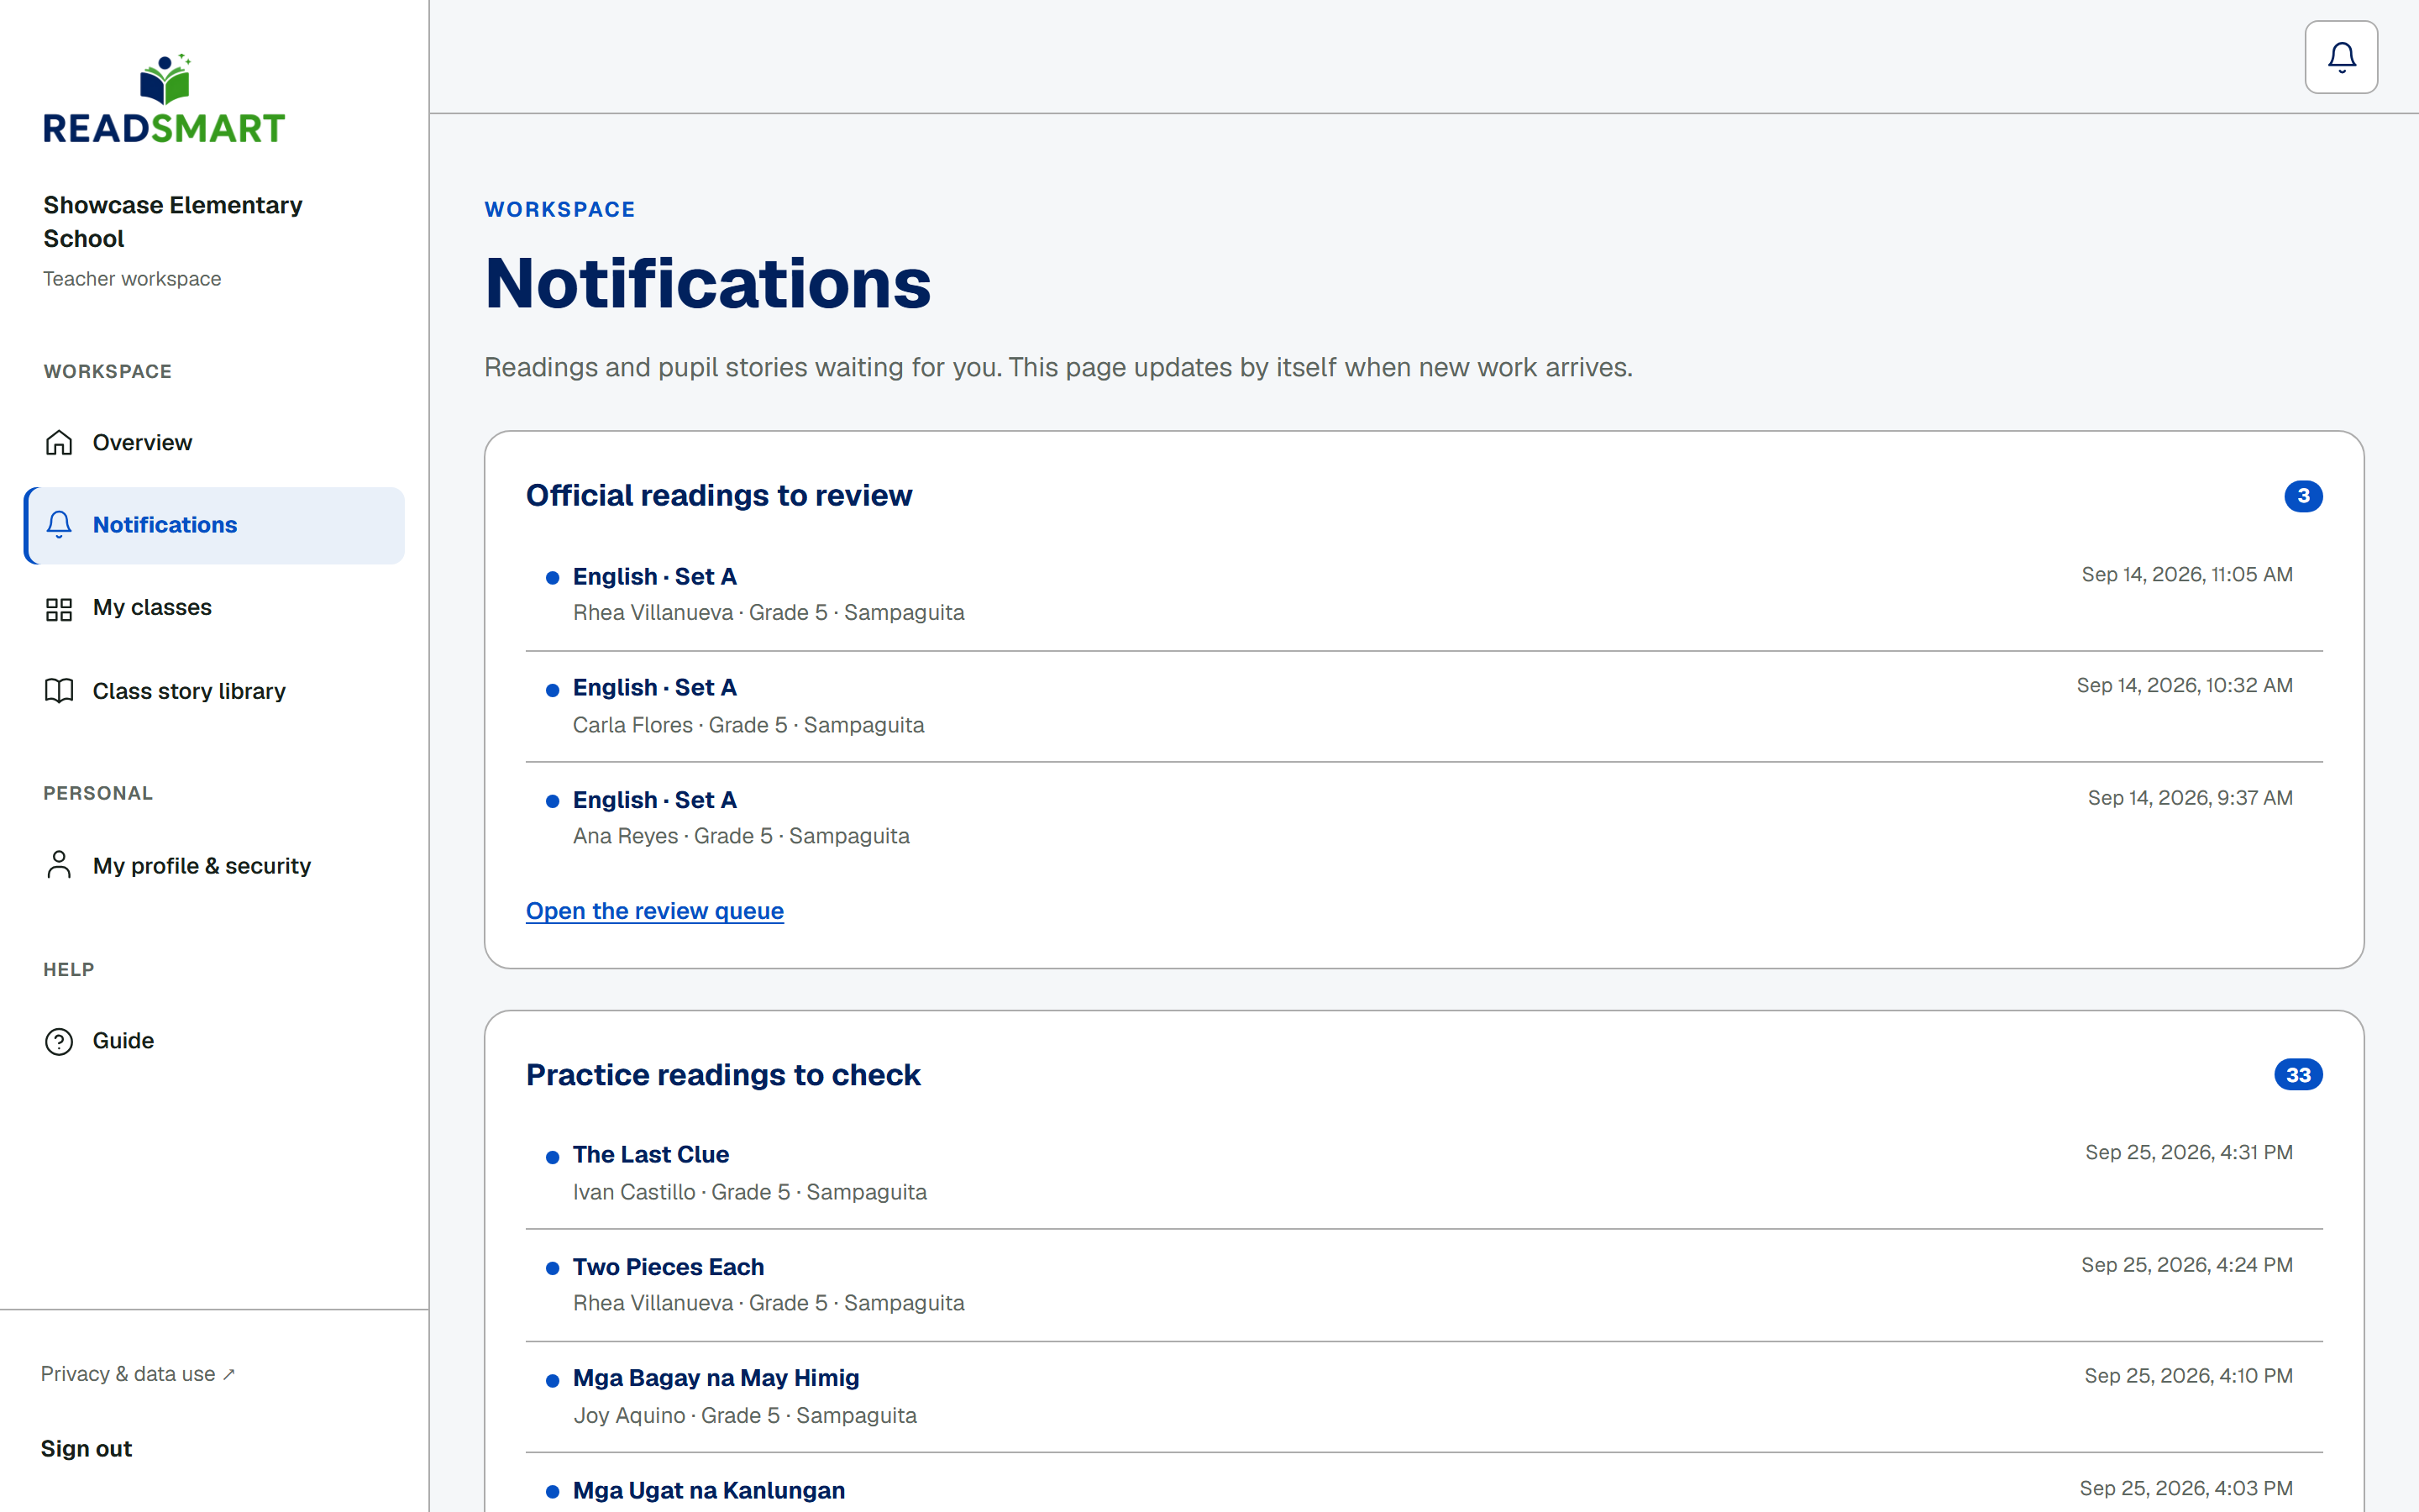This screenshot has width=2419, height=1512.
Task: Click the Overview home icon
Action: pyautogui.click(x=59, y=442)
